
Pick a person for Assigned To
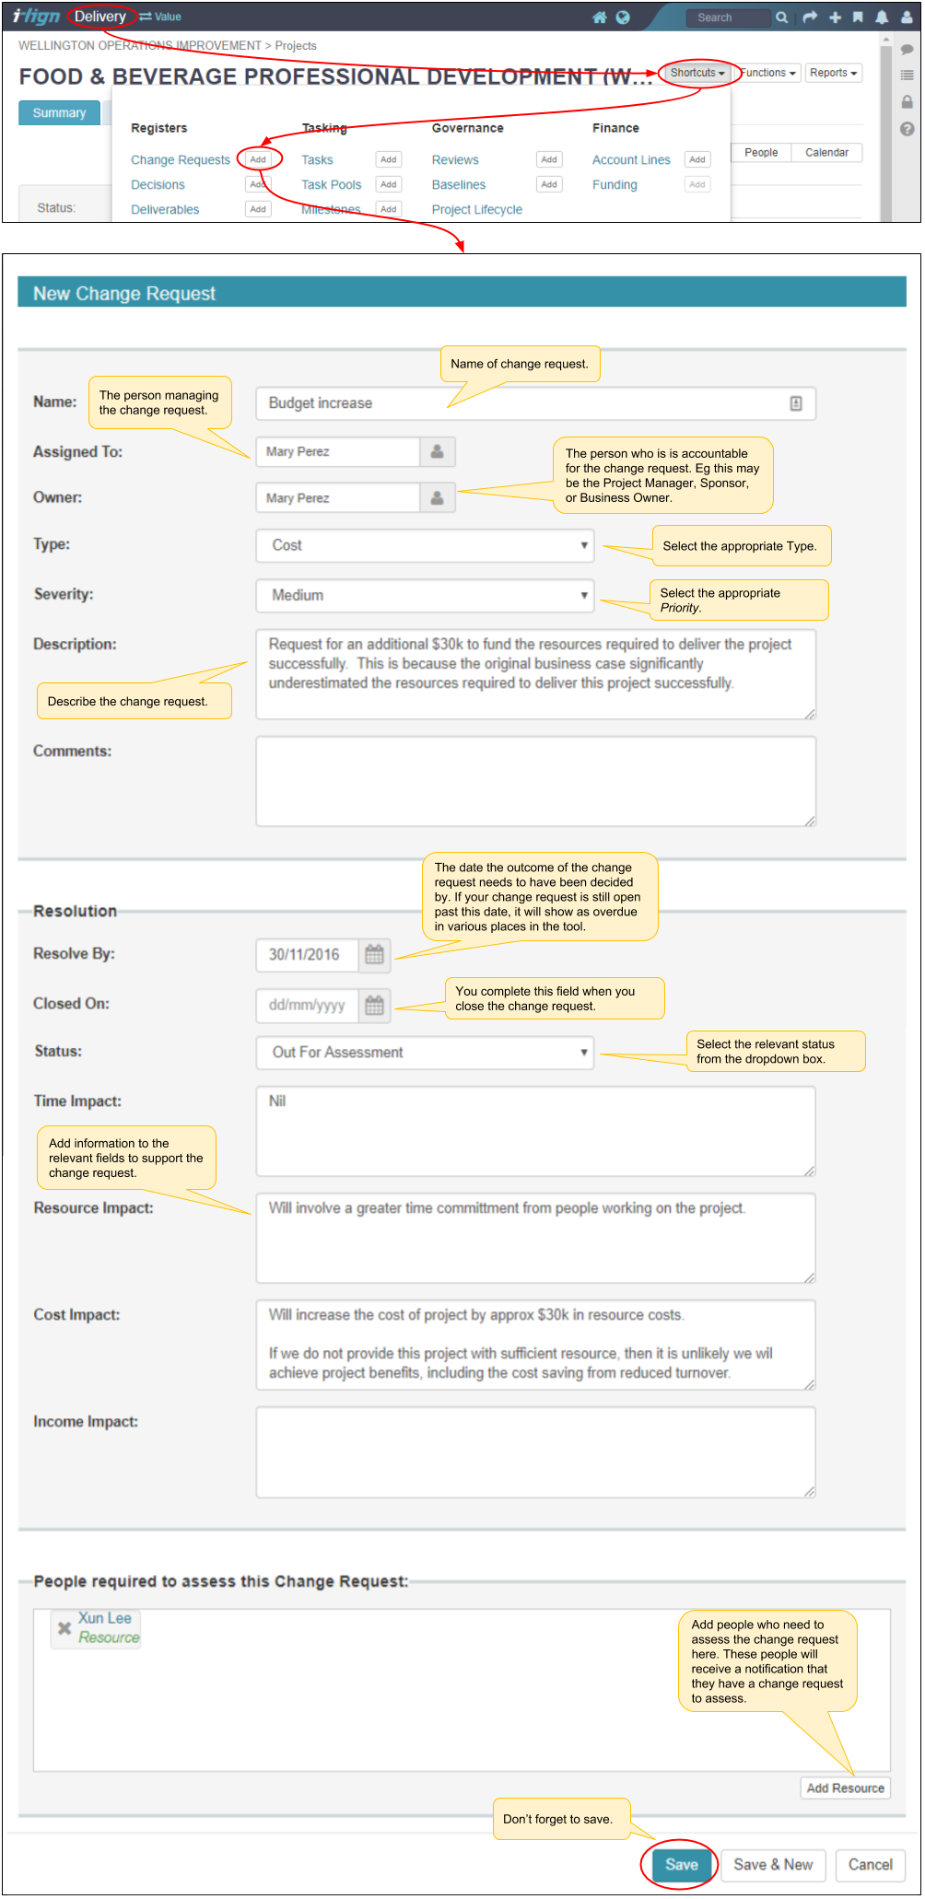[x=438, y=452]
